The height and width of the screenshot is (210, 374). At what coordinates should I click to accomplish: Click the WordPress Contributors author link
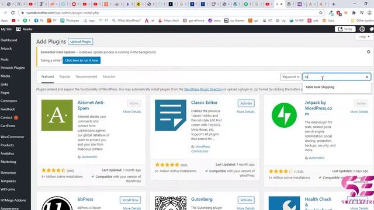[200, 149]
